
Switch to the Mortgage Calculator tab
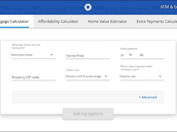tap(14, 21)
